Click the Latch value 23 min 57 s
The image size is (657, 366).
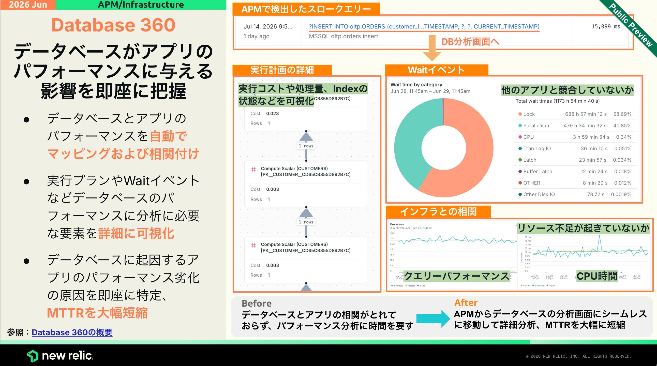point(592,160)
